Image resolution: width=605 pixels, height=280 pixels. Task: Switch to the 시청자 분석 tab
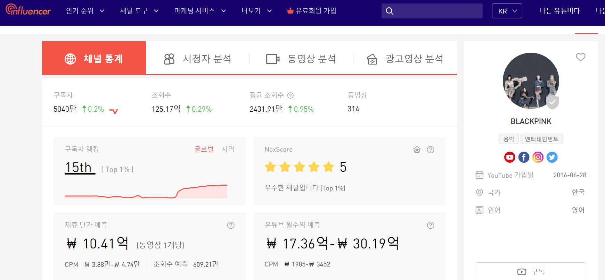pyautogui.click(x=197, y=59)
